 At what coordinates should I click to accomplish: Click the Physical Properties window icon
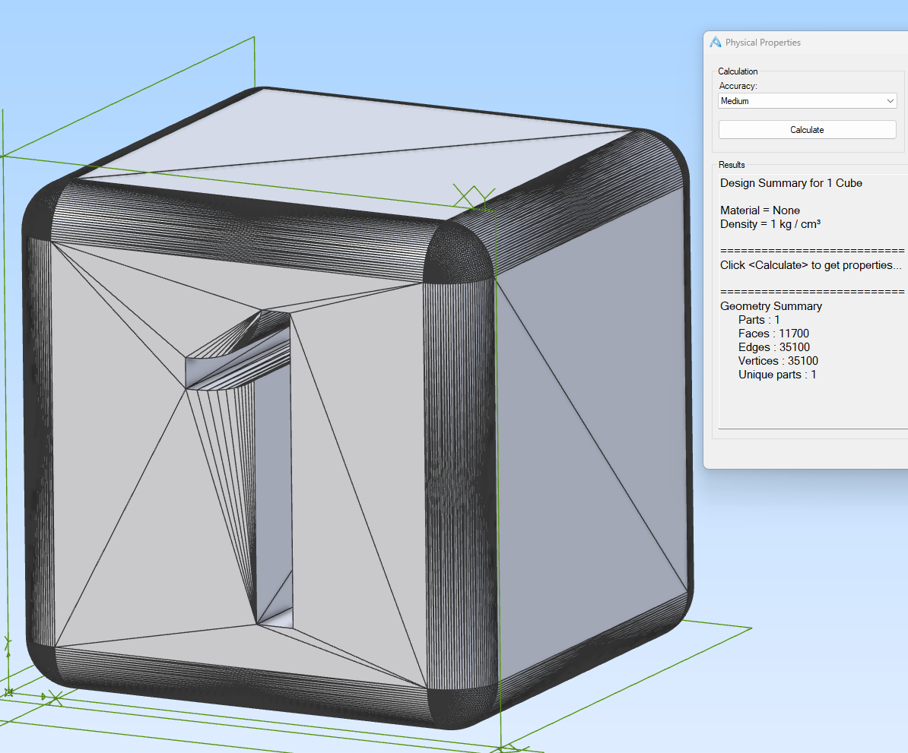715,43
